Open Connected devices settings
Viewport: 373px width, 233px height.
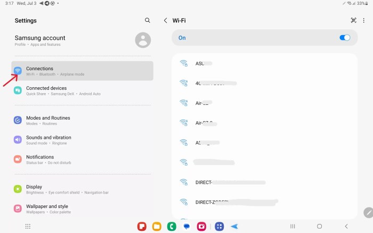point(82,90)
